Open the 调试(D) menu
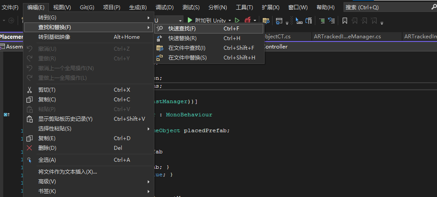Viewport: 437px width, 197px height. pos(164,7)
